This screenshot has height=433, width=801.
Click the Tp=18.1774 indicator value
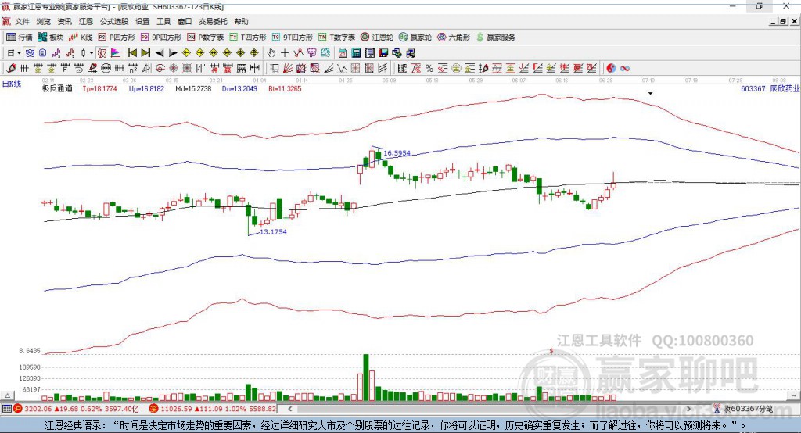coord(99,88)
